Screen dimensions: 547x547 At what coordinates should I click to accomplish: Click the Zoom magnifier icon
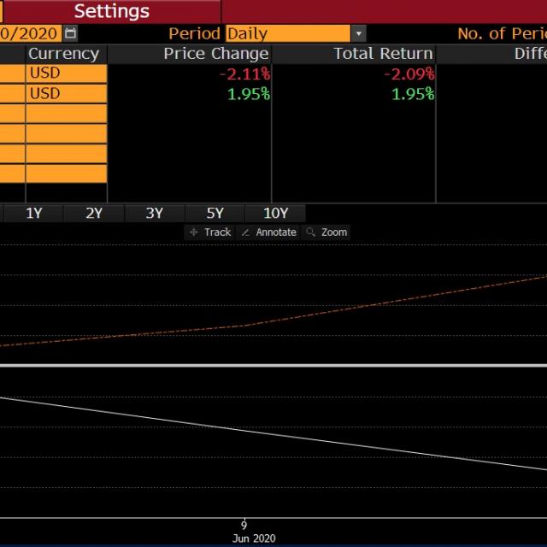(x=311, y=232)
